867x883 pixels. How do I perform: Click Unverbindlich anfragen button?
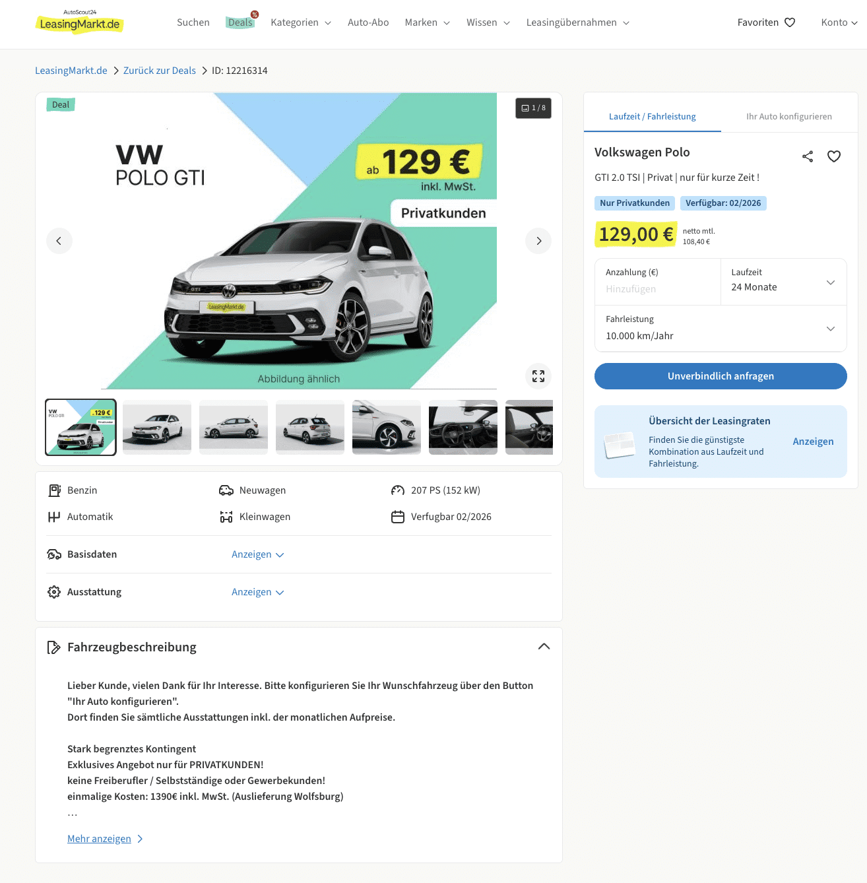[x=721, y=376]
